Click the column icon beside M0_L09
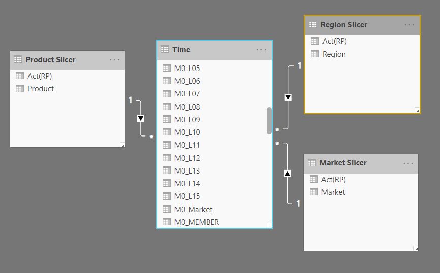The width and height of the screenshot is (440, 273). (x=167, y=119)
